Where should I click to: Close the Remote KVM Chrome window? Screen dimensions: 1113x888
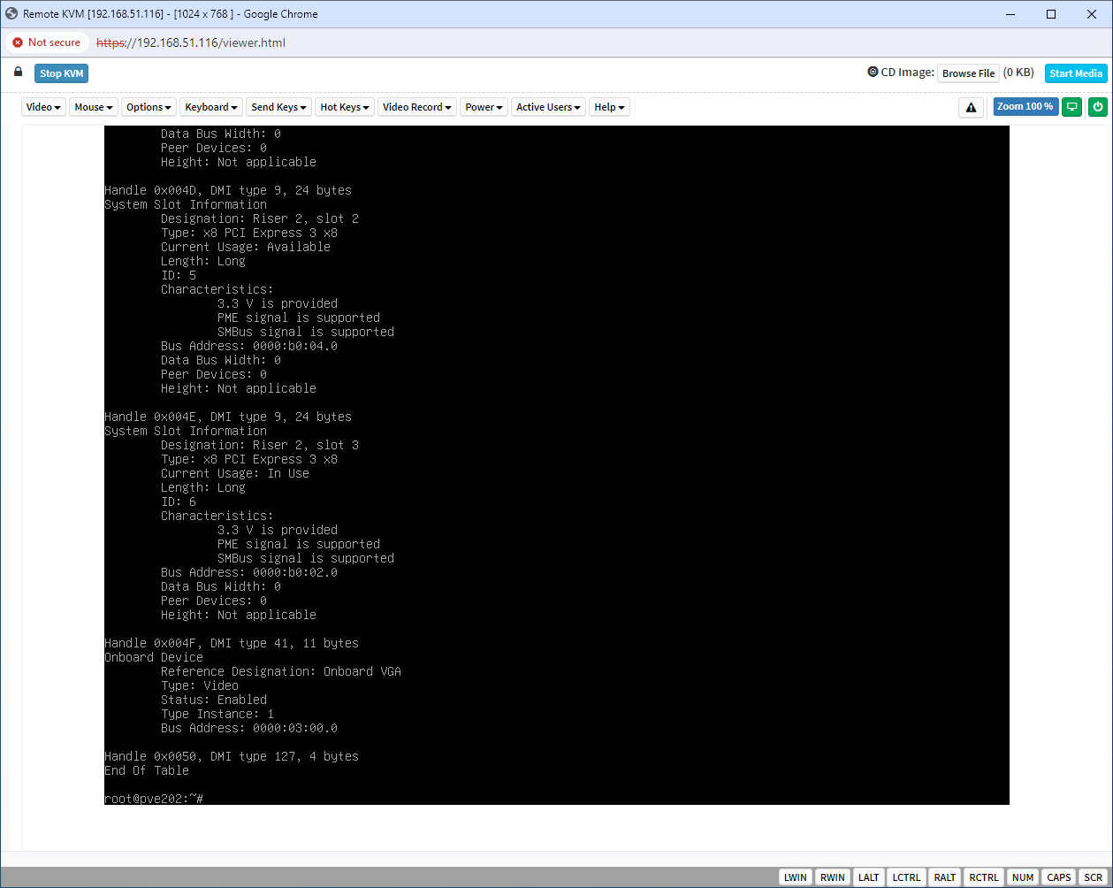point(1092,14)
